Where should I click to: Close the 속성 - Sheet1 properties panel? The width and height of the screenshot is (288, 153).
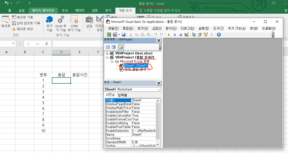(159, 83)
